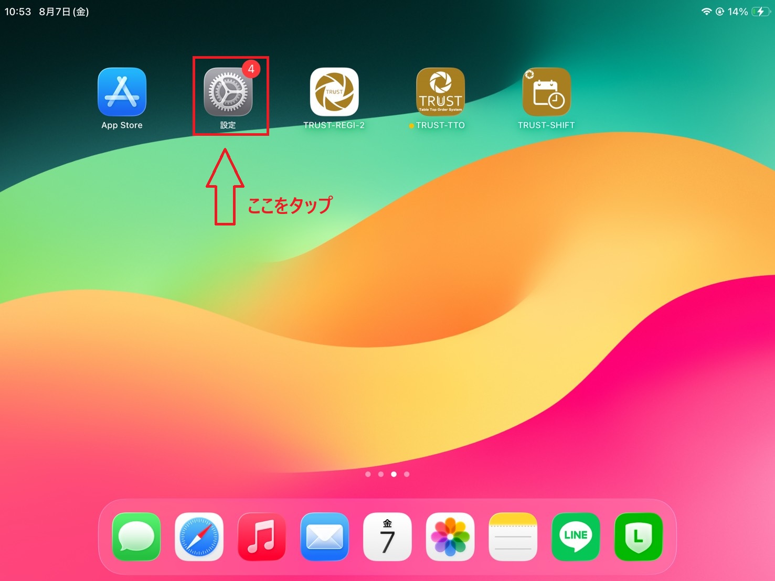The height and width of the screenshot is (581, 775).
Task: Open the TRUST-SHIFT app
Action: pos(546,92)
